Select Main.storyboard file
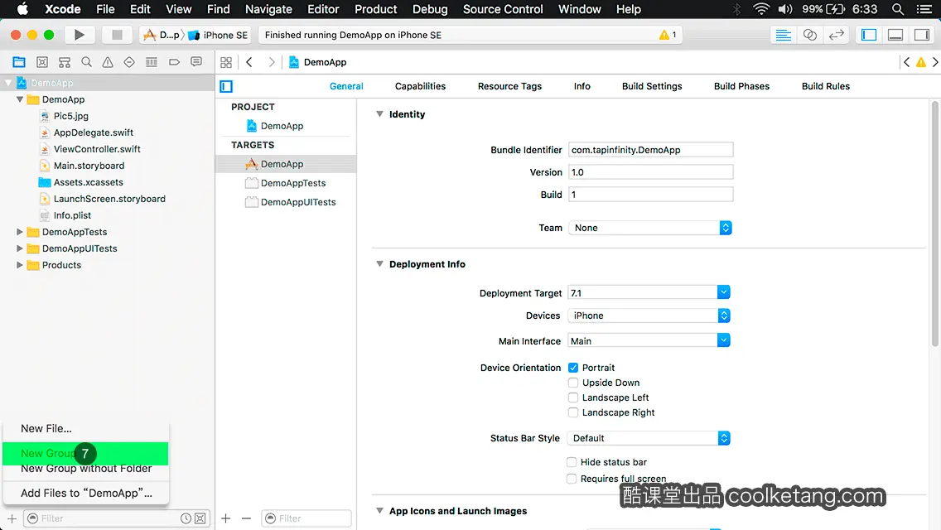This screenshot has width=941, height=530. [x=89, y=166]
